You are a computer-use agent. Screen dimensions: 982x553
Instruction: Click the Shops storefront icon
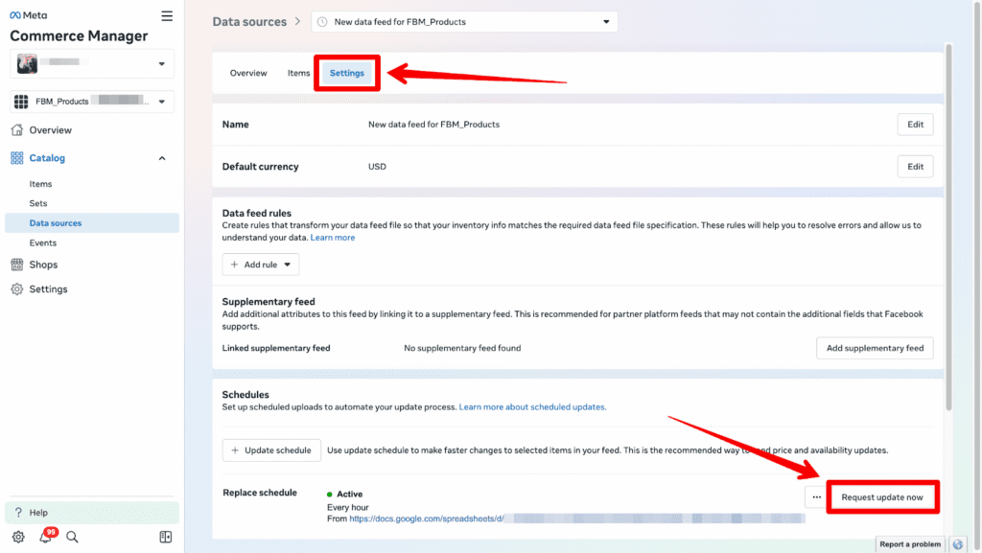[x=17, y=265]
